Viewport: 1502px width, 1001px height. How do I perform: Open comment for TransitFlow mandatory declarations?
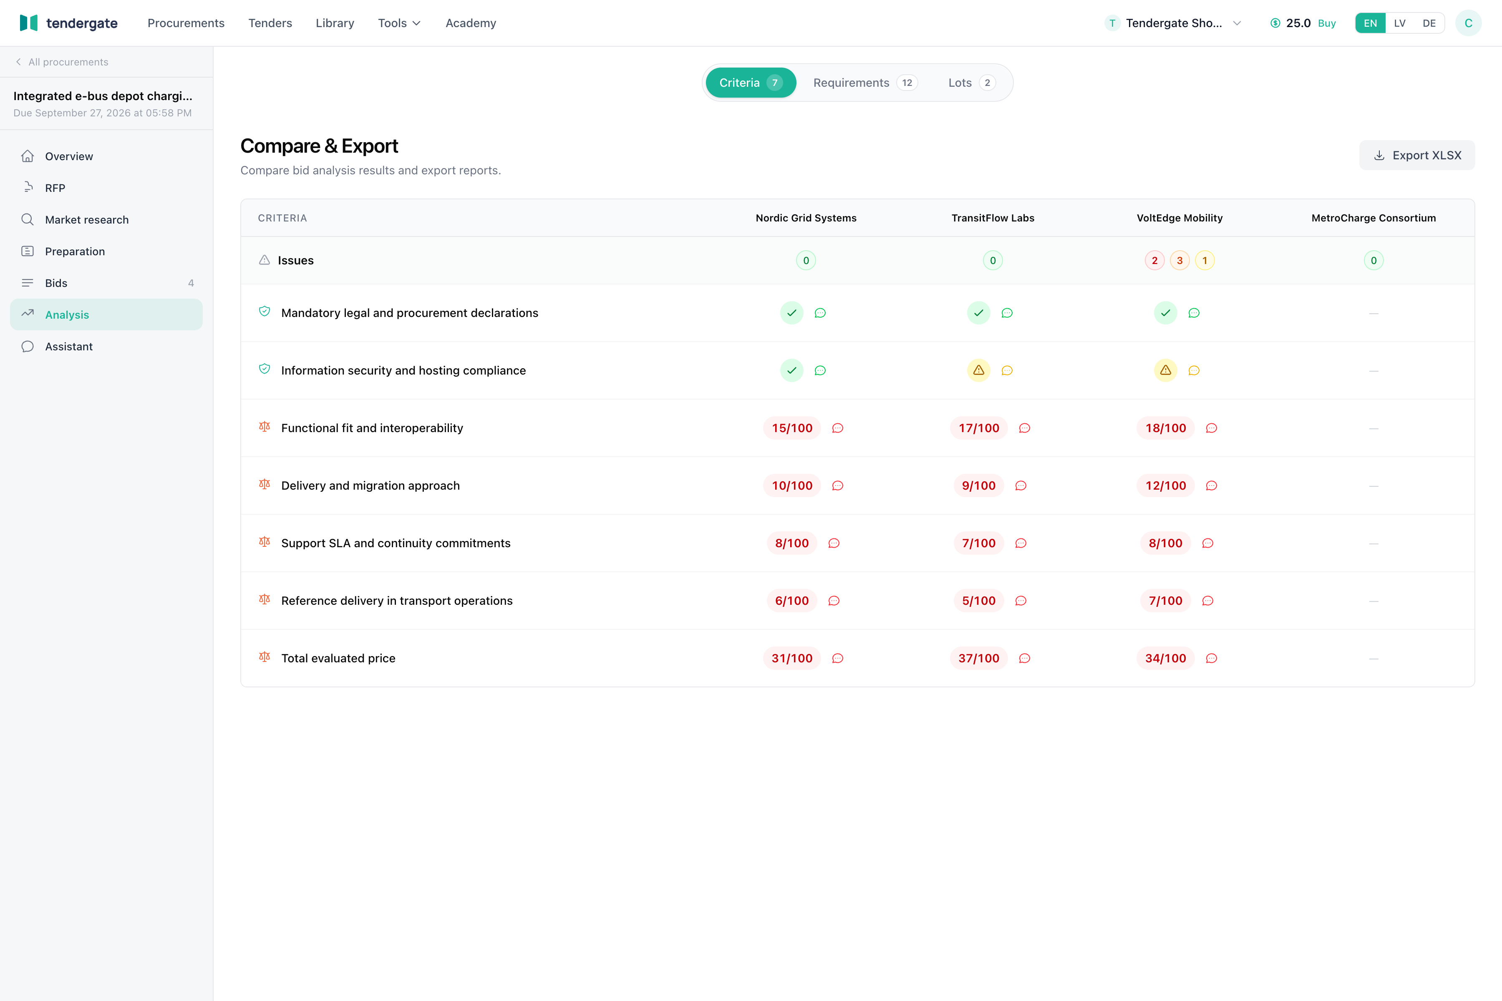tap(1007, 313)
